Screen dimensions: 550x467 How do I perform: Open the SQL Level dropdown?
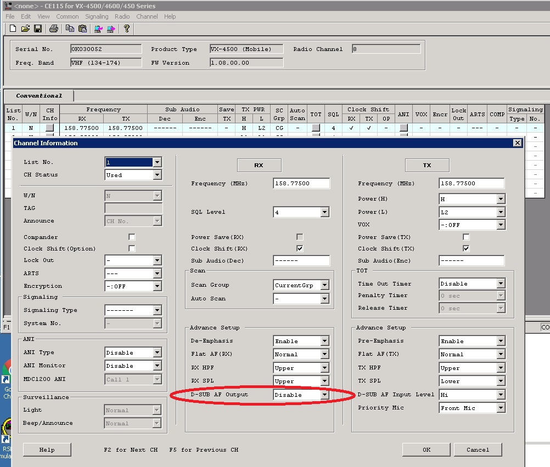[325, 212]
